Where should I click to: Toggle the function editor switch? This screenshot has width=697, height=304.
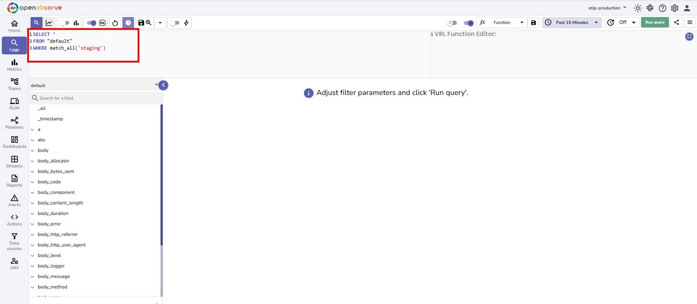tap(468, 23)
